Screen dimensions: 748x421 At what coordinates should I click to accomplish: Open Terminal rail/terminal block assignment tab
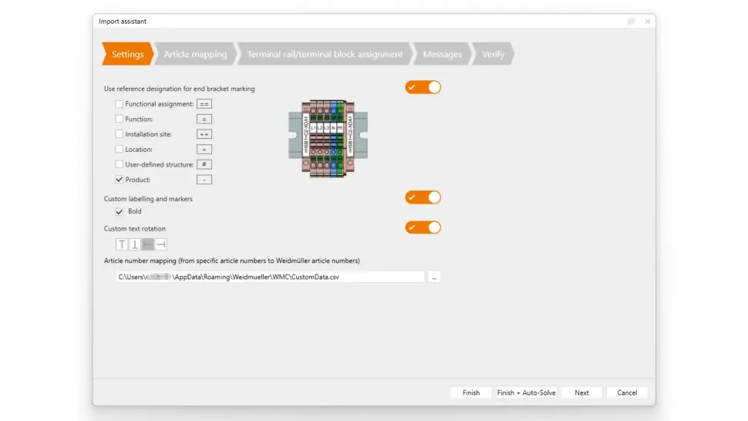(325, 55)
